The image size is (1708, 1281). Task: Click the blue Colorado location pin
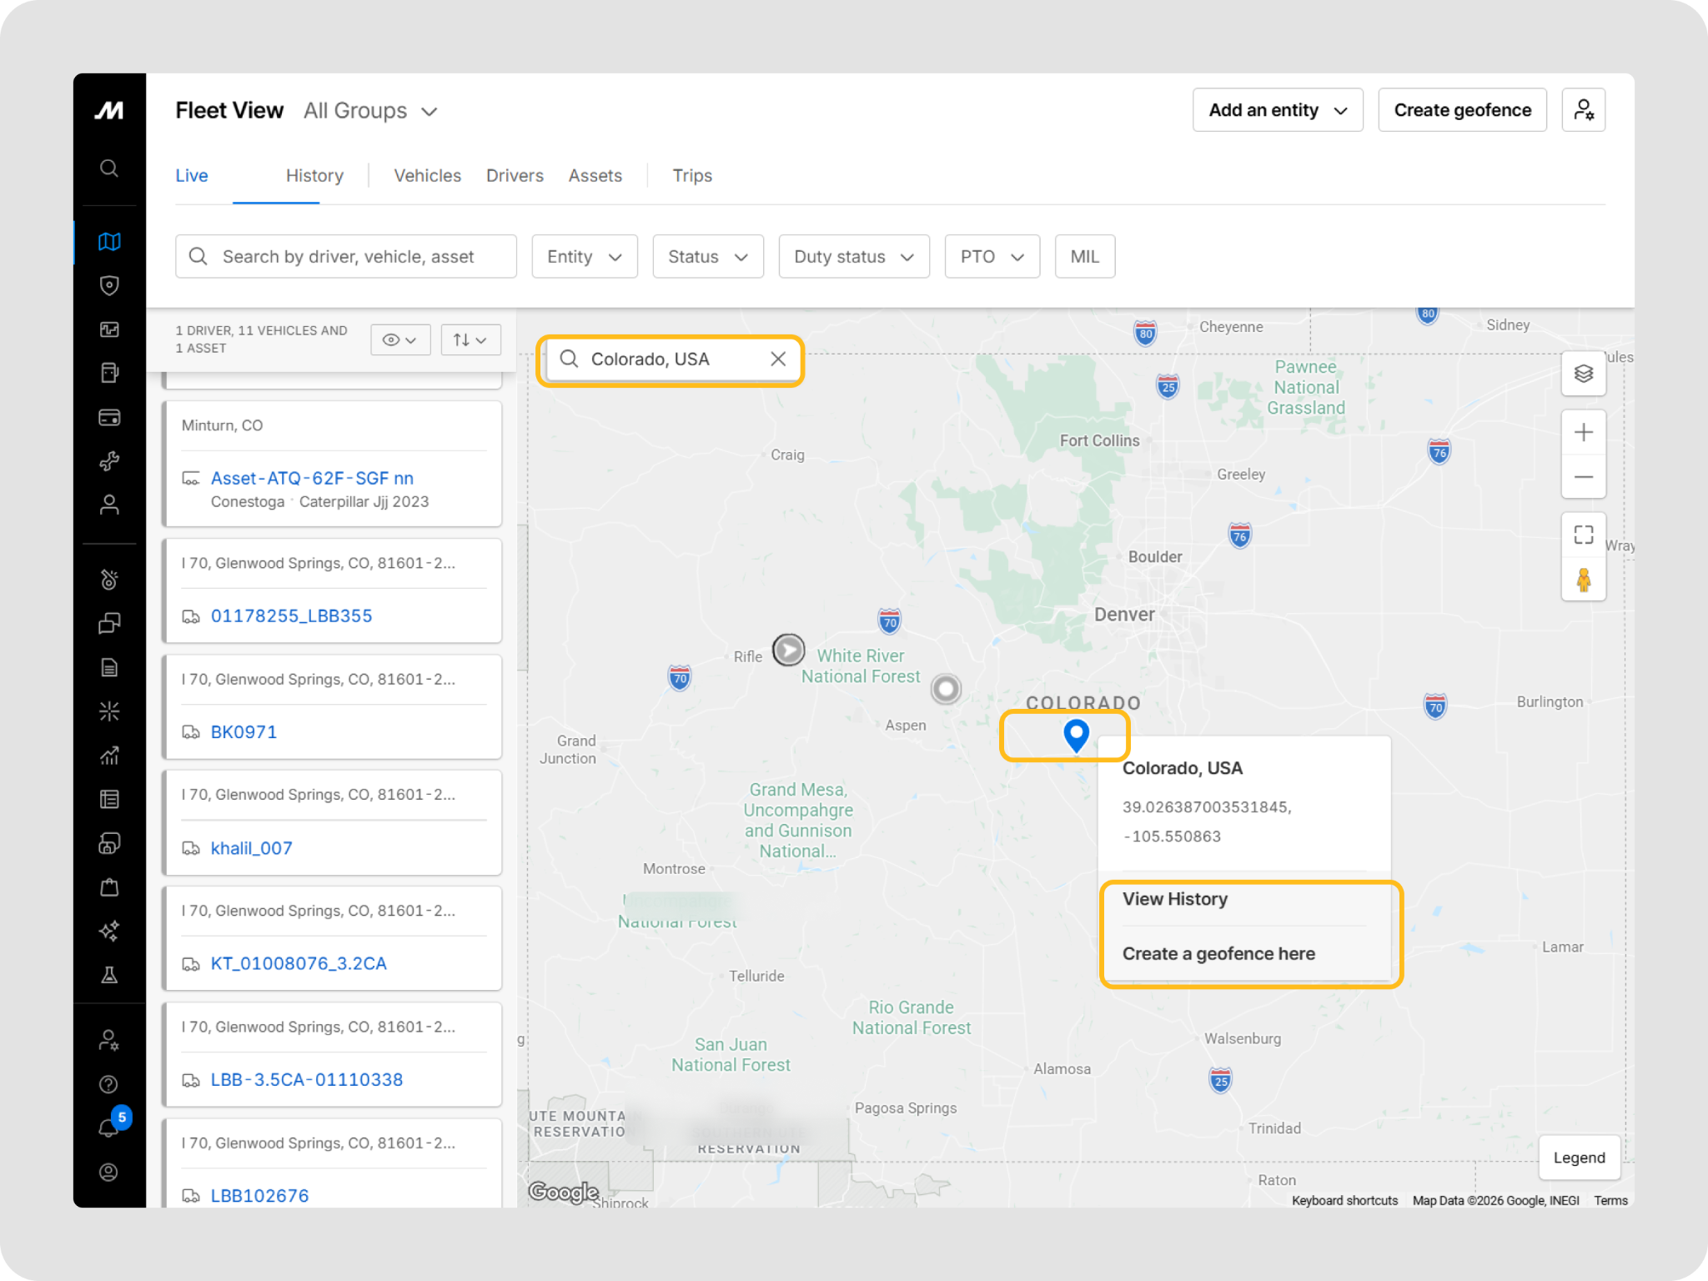(1076, 734)
